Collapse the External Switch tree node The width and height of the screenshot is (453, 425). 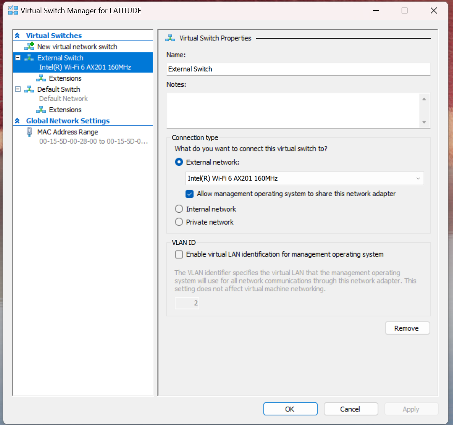click(17, 58)
